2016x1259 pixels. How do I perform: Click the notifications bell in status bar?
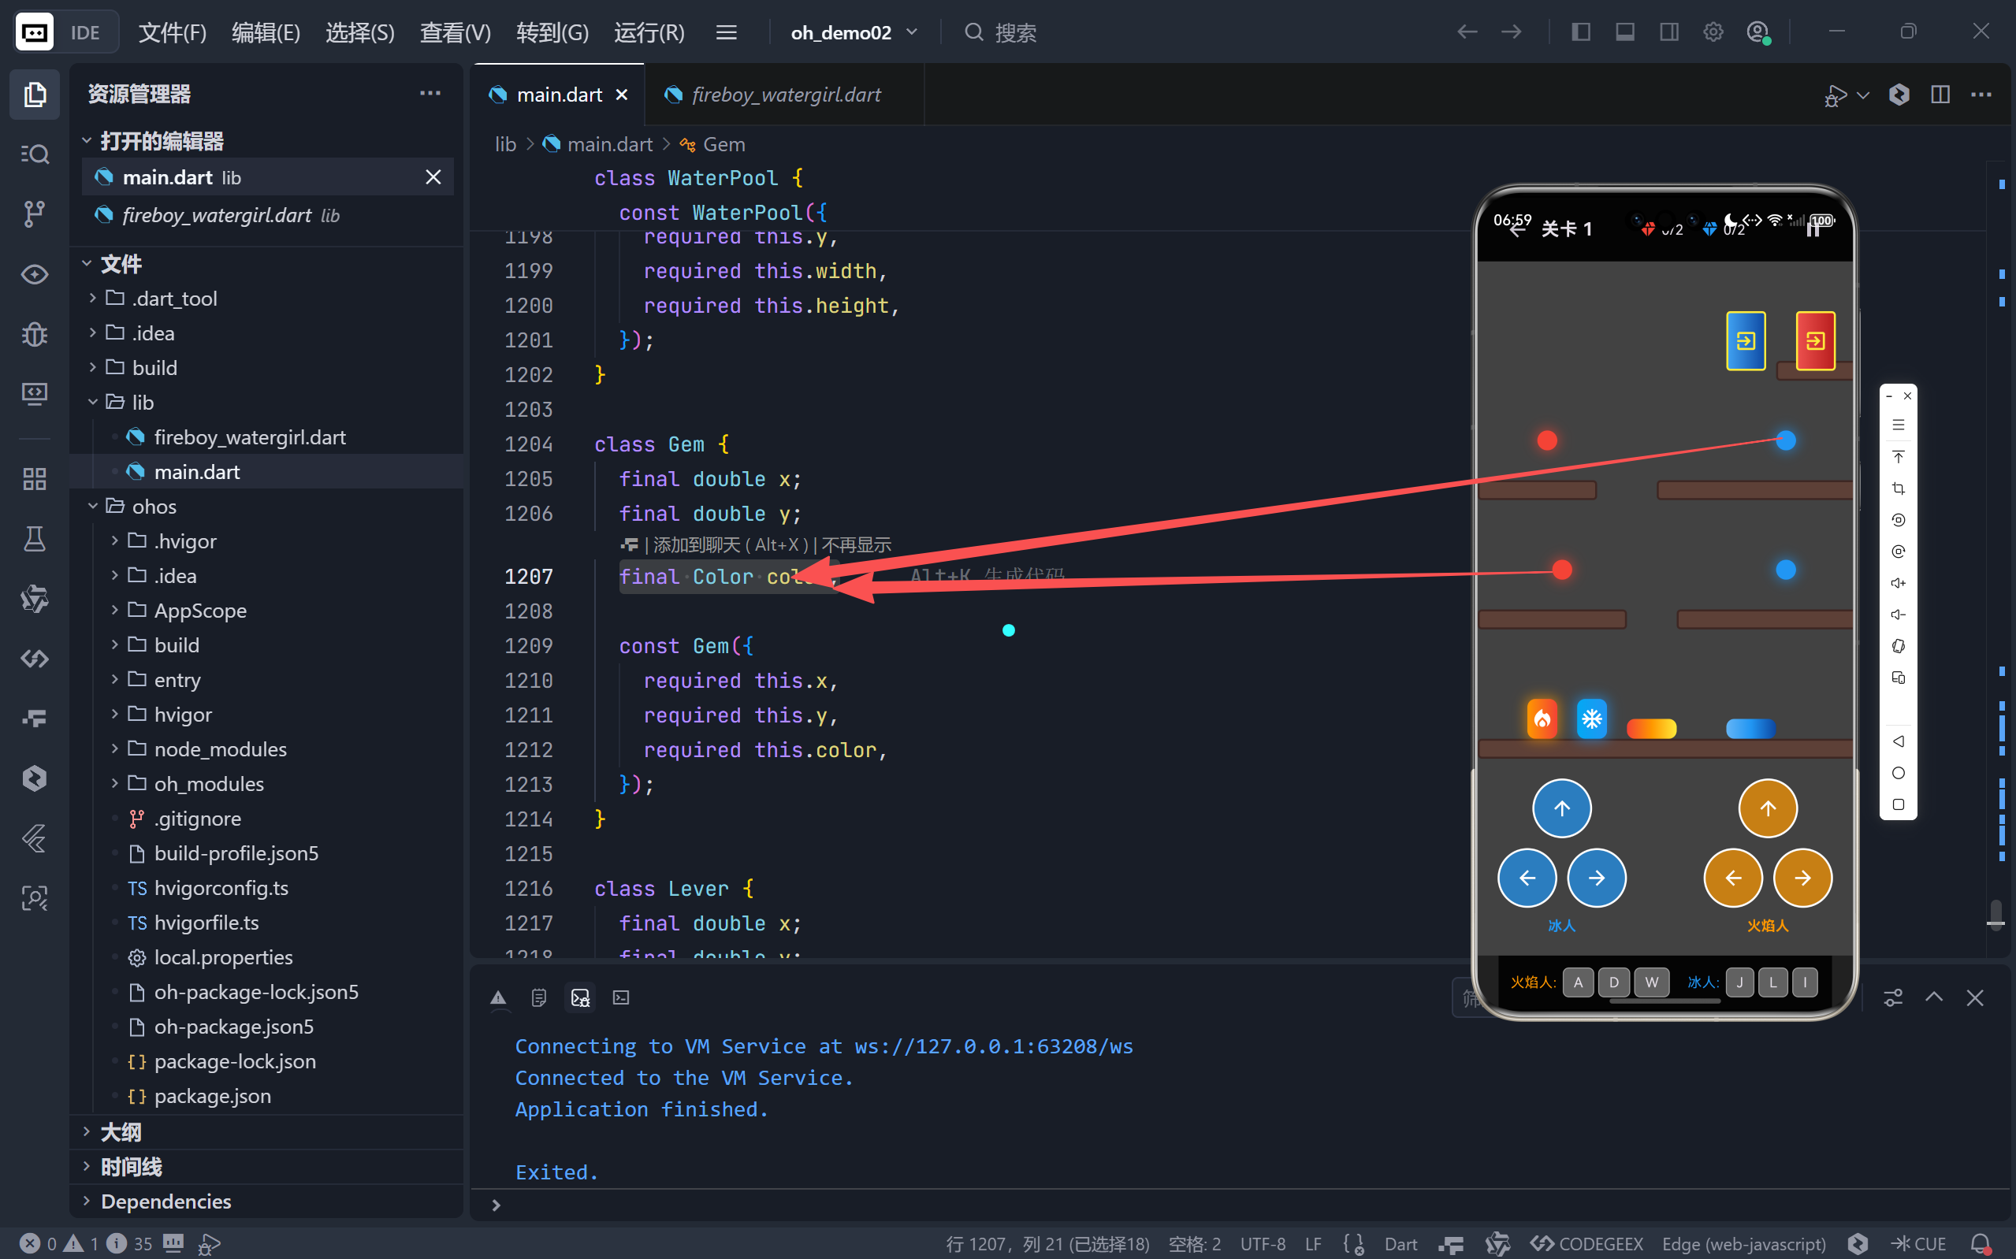tap(1982, 1244)
